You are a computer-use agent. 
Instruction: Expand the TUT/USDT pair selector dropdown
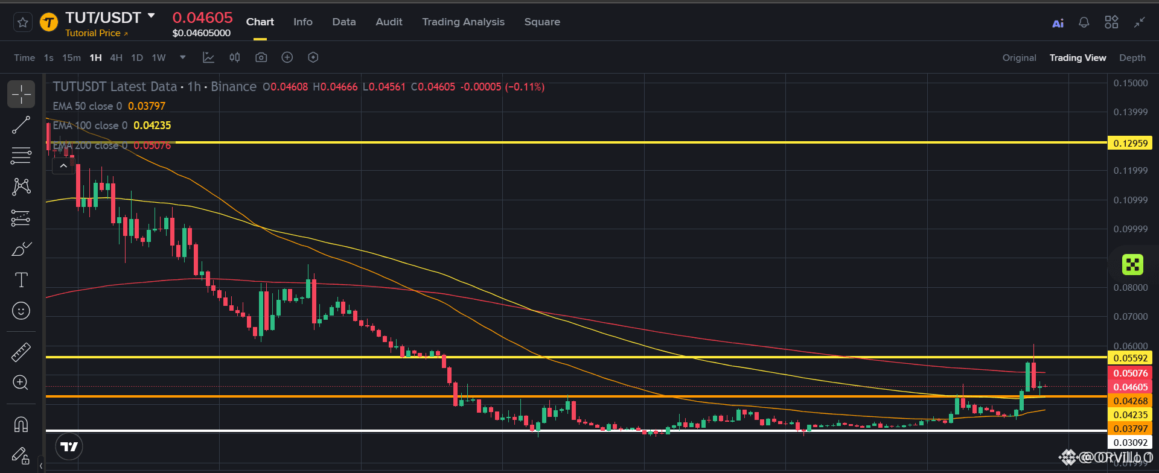(x=152, y=16)
